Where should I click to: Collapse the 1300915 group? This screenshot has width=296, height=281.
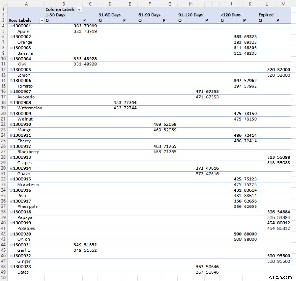[x=11, y=179]
